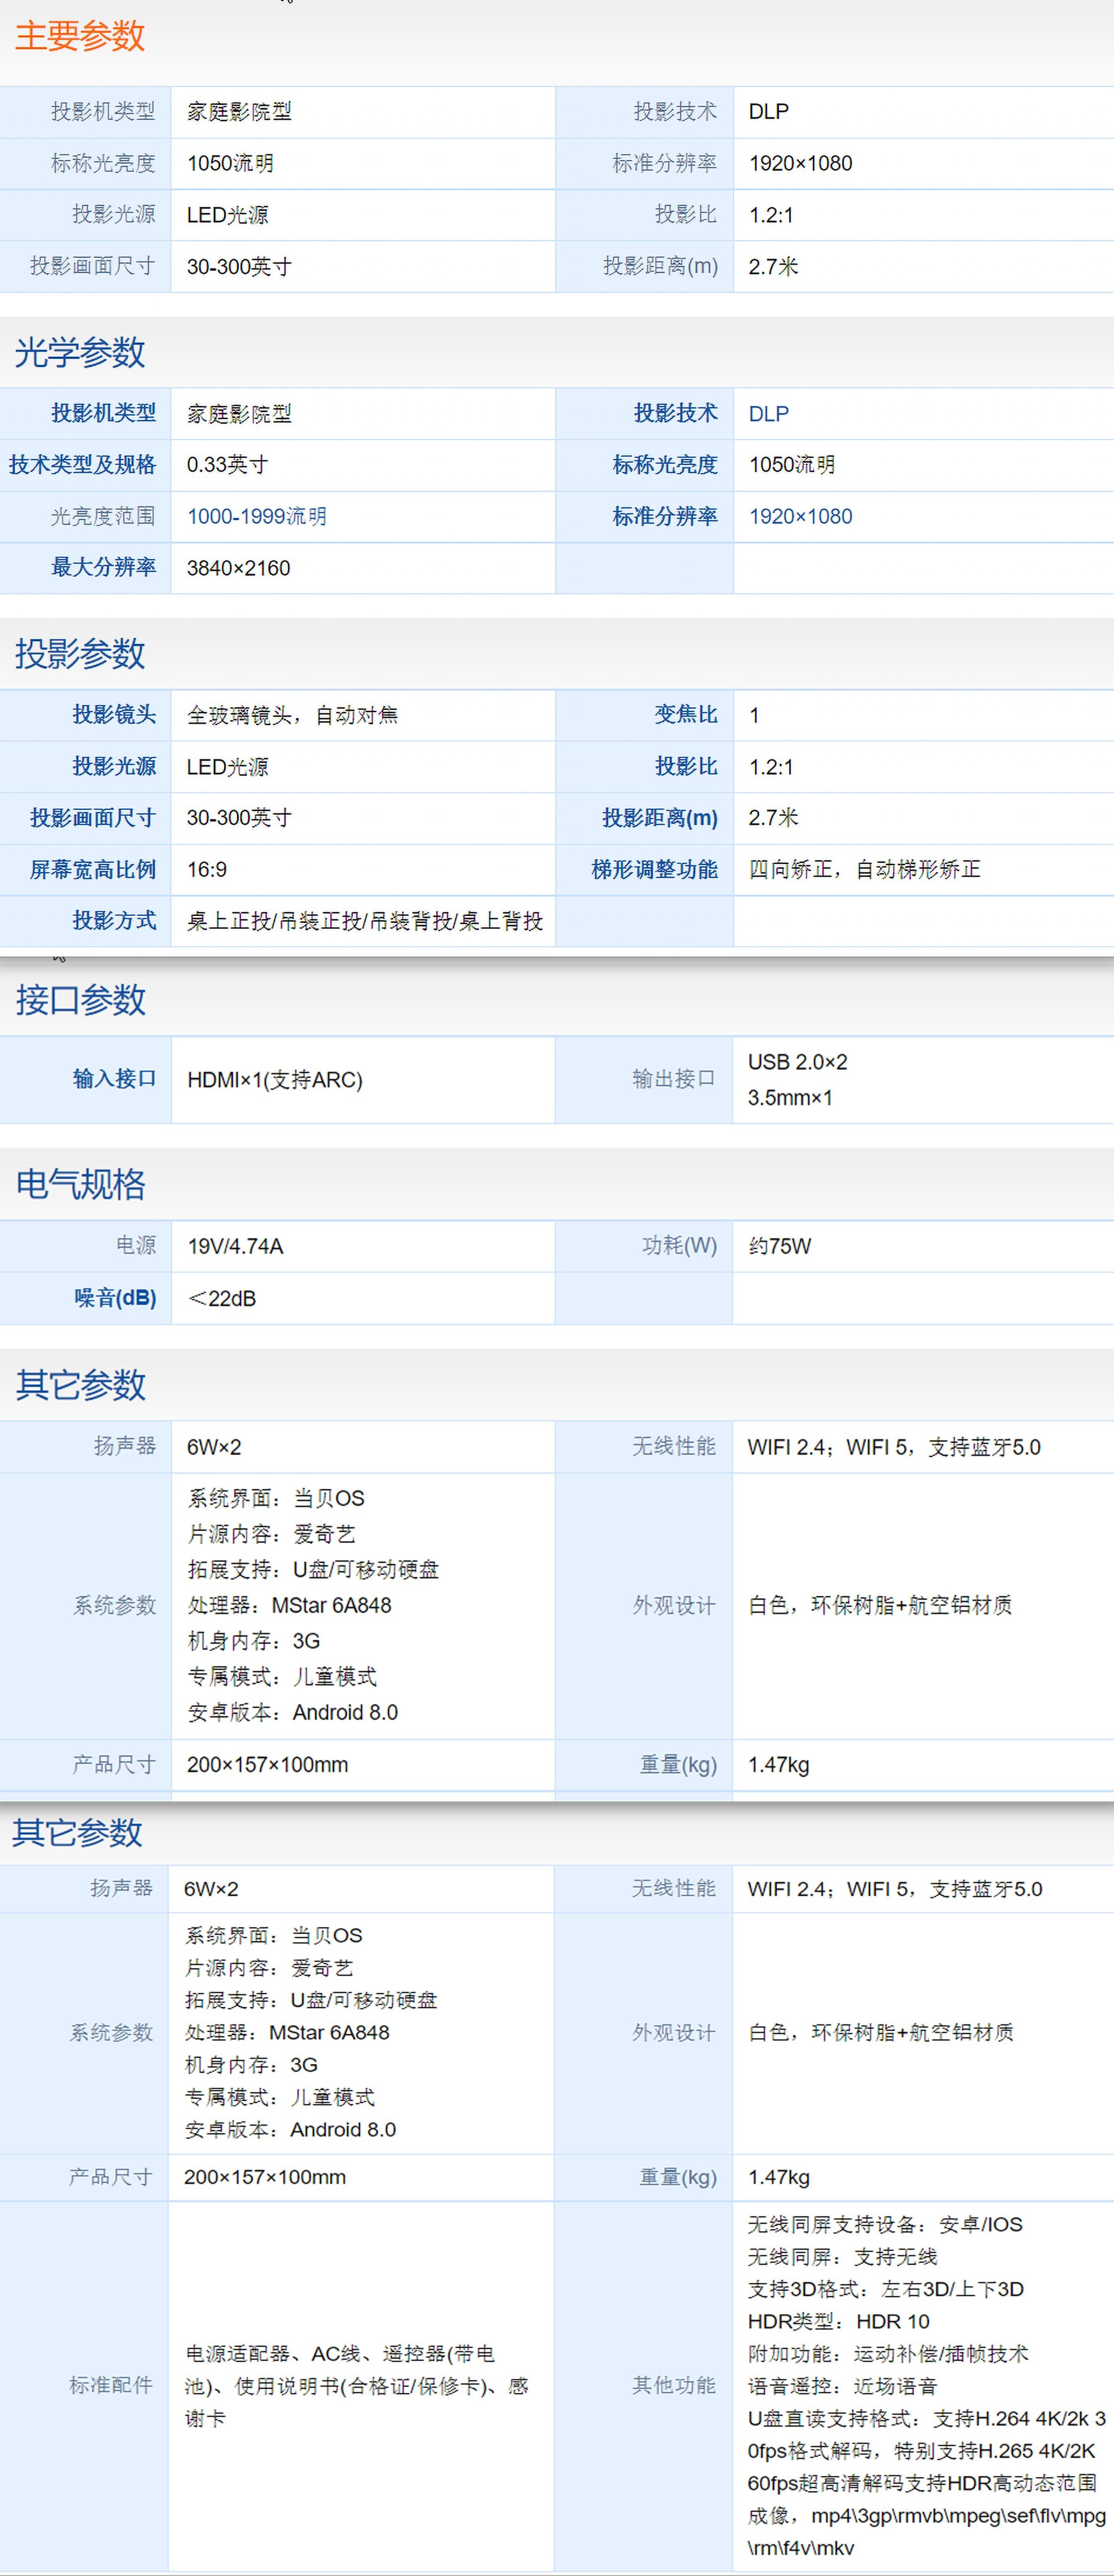Click 30-300英寸 value in 主要参数 table
1114x2576 pixels.
240,267
